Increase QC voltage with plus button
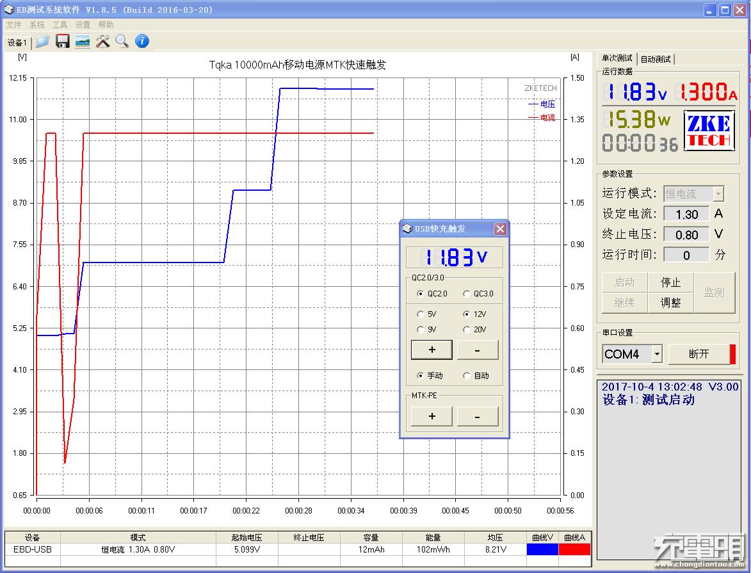This screenshot has width=751, height=573. 432,350
